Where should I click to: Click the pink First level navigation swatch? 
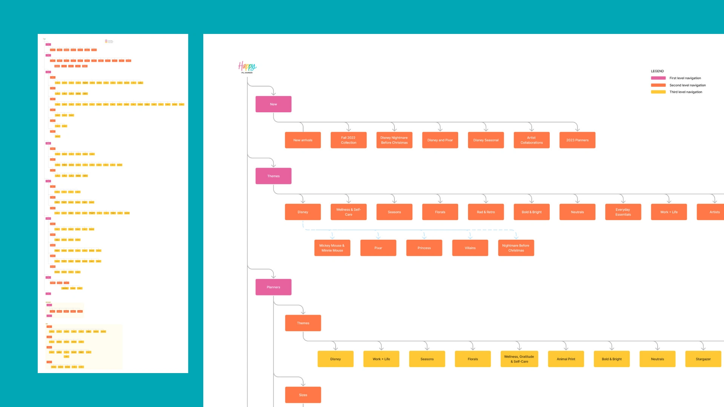tap(658, 78)
